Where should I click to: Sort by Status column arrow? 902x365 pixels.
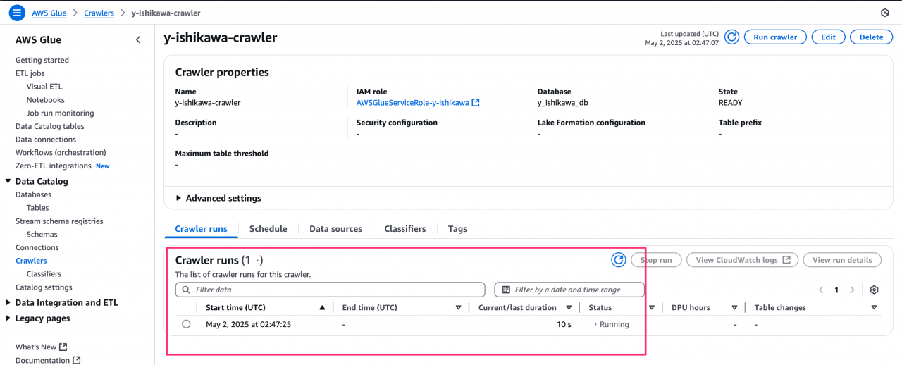652,308
